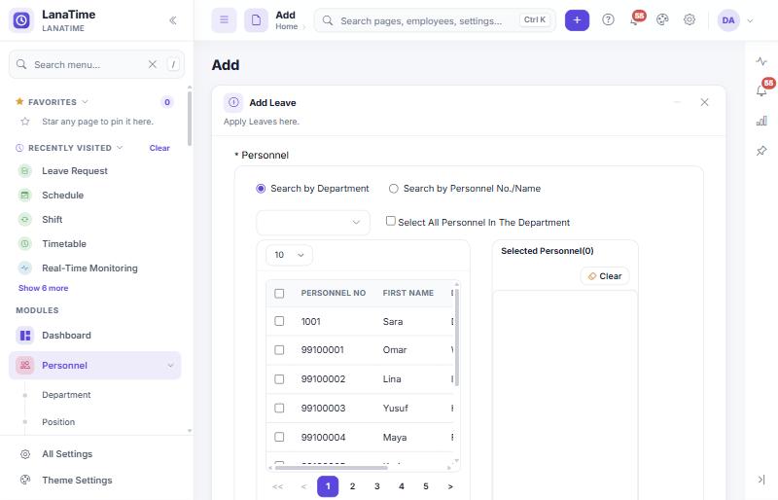Click Show 6 more link

[x=43, y=288]
